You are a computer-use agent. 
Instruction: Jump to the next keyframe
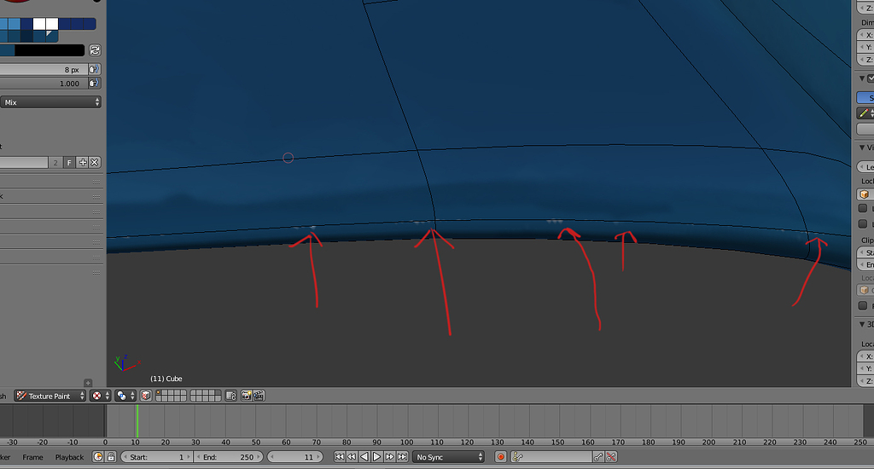pos(389,457)
